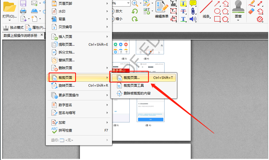This screenshot has height=160, width=269.
Task: Select the text callout tool icon
Action: 173,19
